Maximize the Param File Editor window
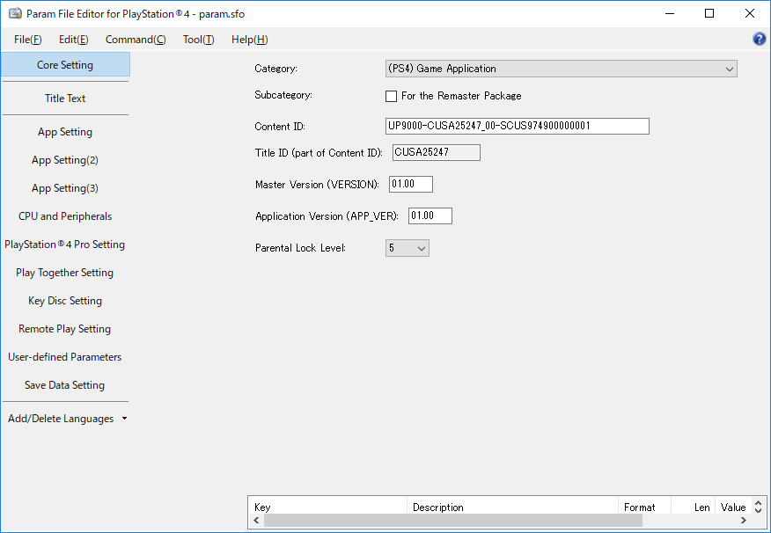Screen dimensions: 771x533 (x=709, y=14)
